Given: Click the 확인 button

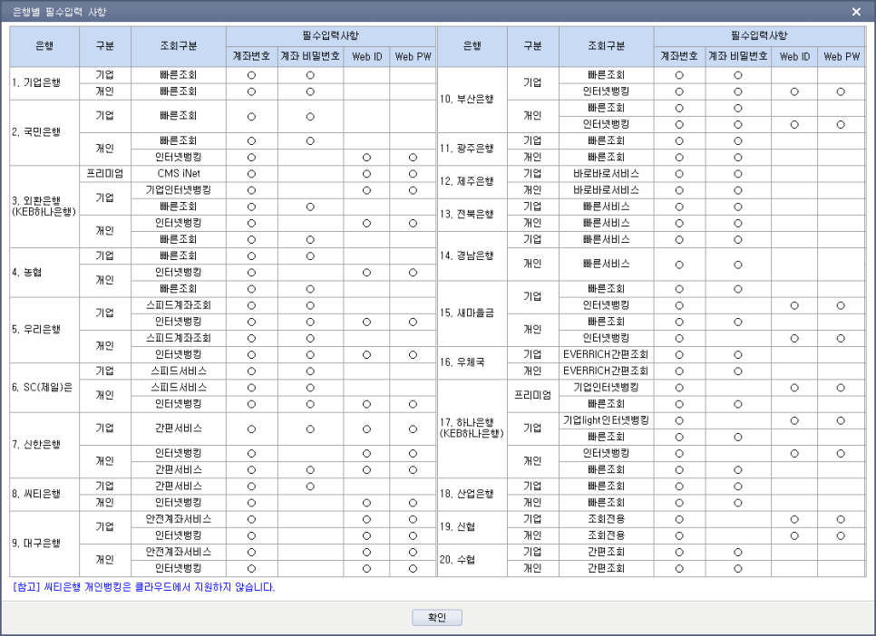Looking at the screenshot, I should [437, 617].
